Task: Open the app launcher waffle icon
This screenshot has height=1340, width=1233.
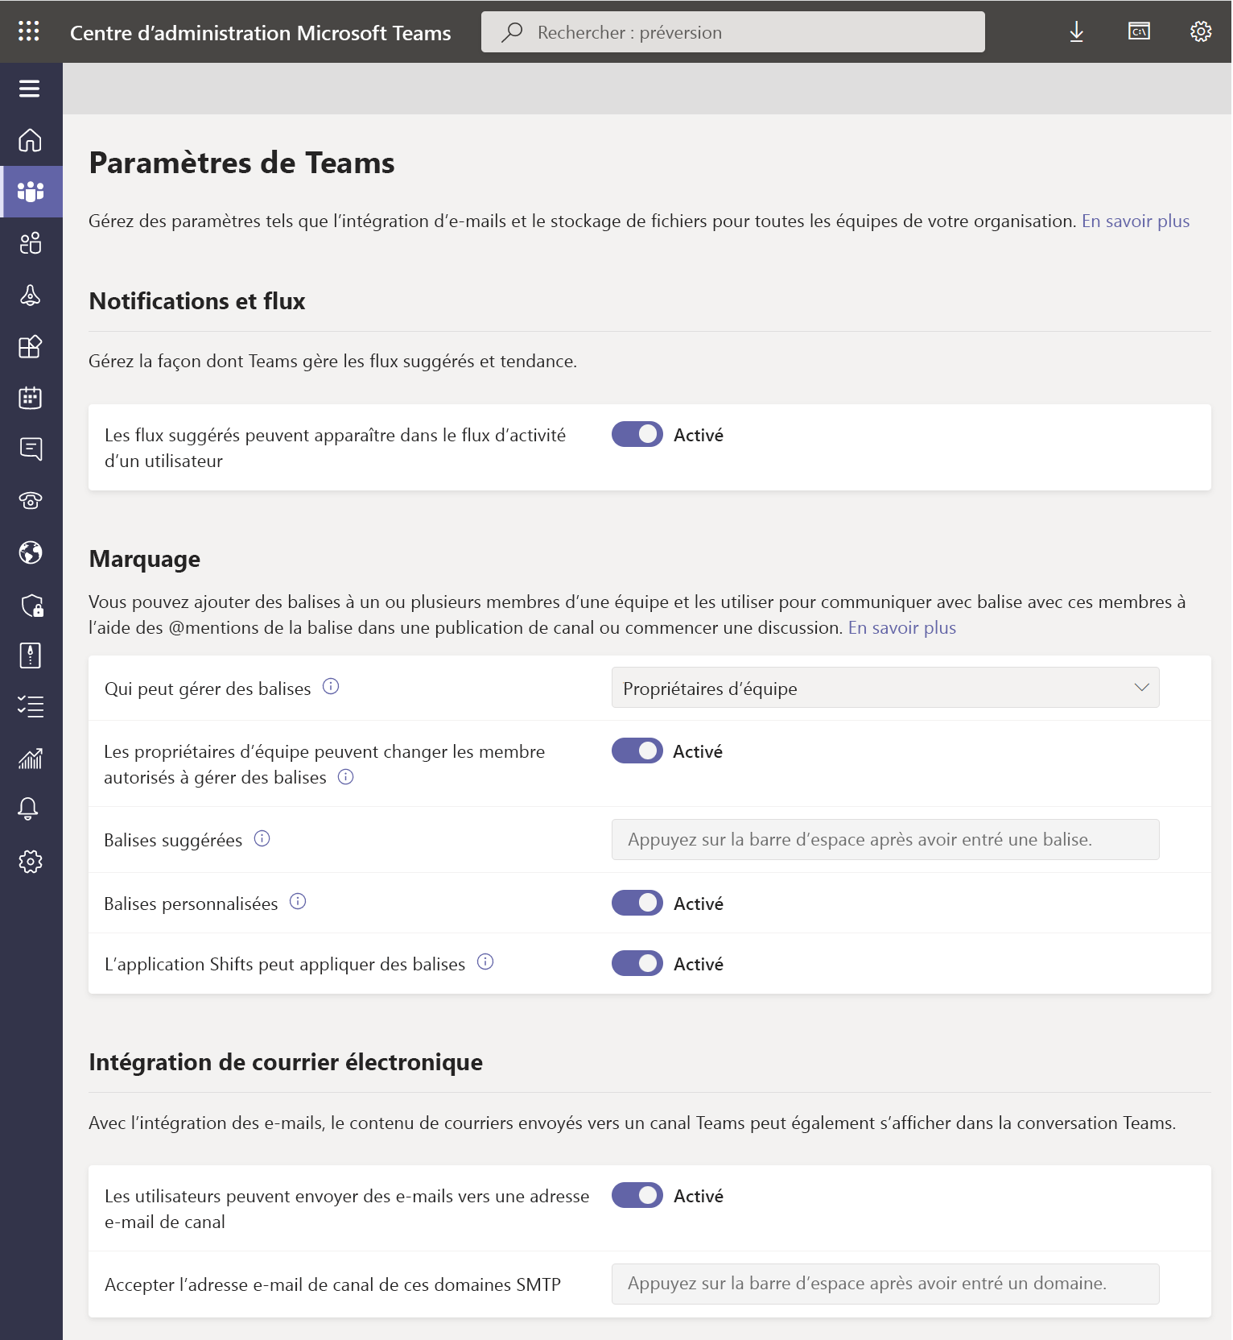Action: pos(29,31)
